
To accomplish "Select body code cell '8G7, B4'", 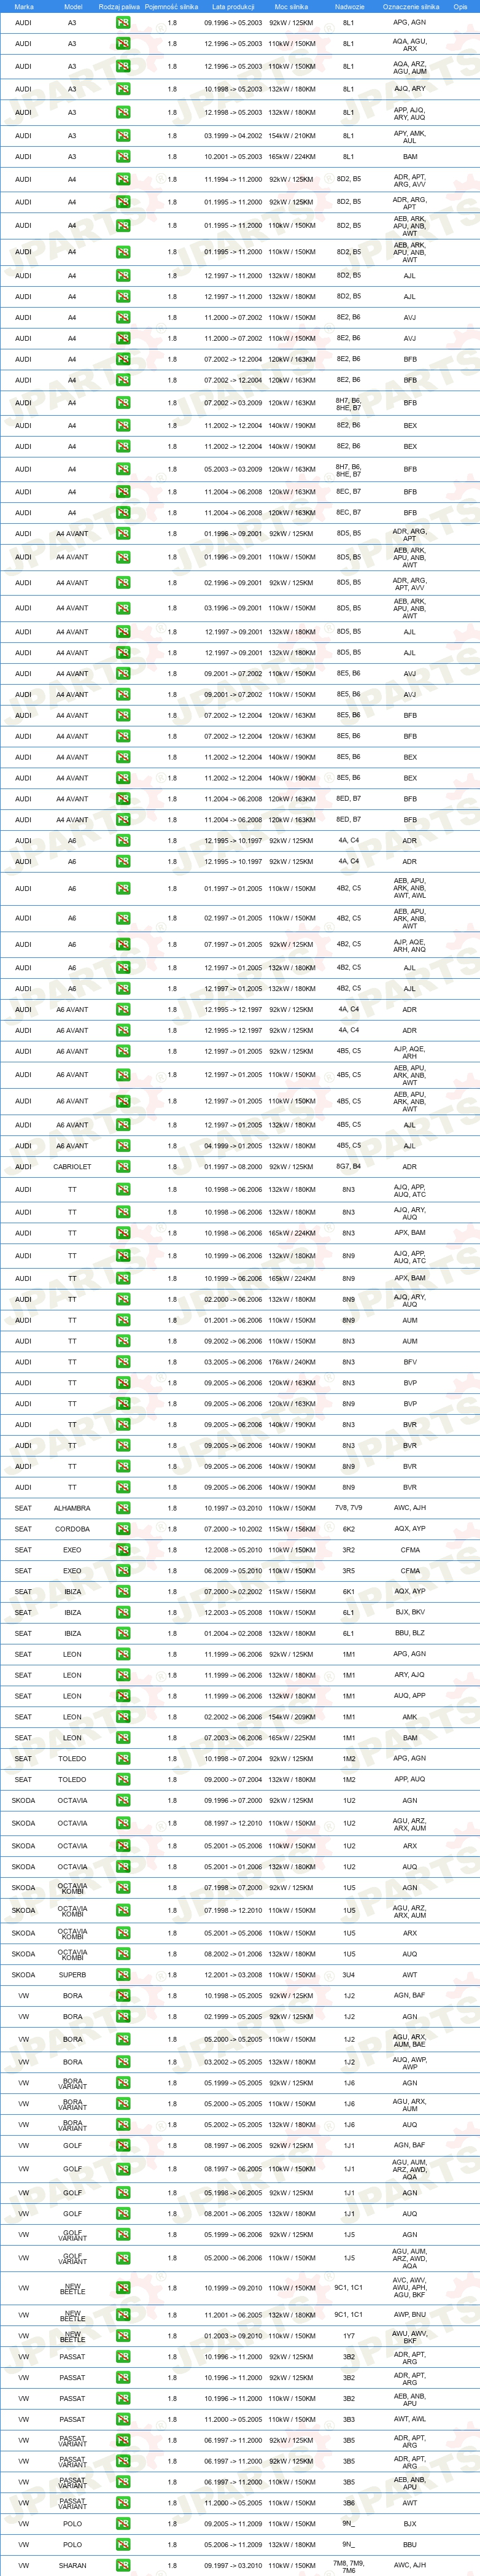I will tap(349, 1166).
